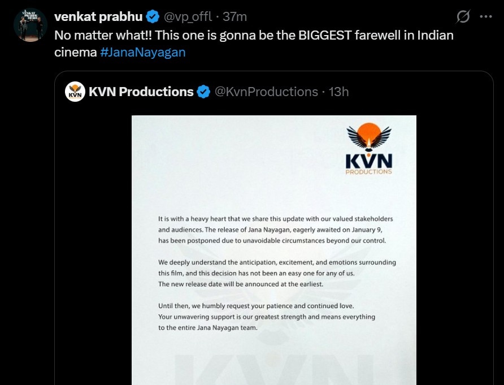Click venkat prabhu's blue verified badge
Image resolution: width=504 pixels, height=385 pixels.
(x=151, y=17)
